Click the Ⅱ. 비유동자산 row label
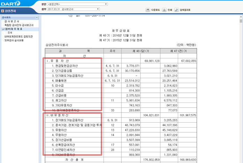 (57, 115)
